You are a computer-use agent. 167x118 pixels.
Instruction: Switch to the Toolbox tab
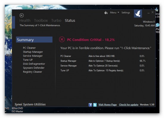pyautogui.click(x=41, y=21)
